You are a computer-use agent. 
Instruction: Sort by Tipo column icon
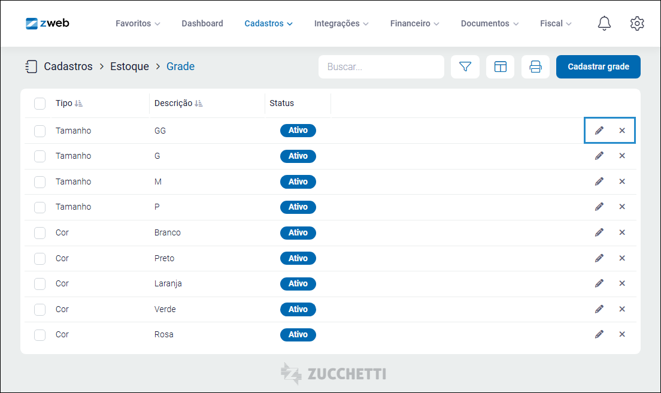(x=79, y=103)
